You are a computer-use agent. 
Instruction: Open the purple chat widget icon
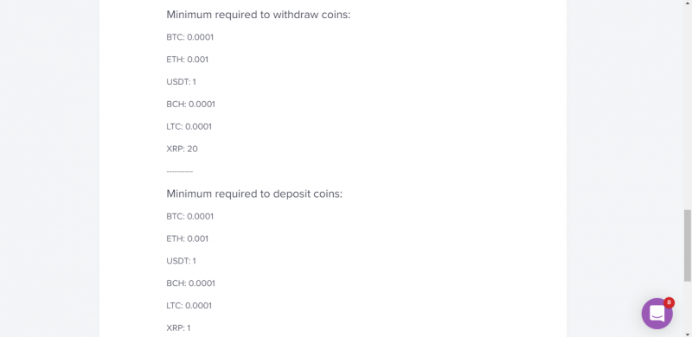pyautogui.click(x=657, y=313)
